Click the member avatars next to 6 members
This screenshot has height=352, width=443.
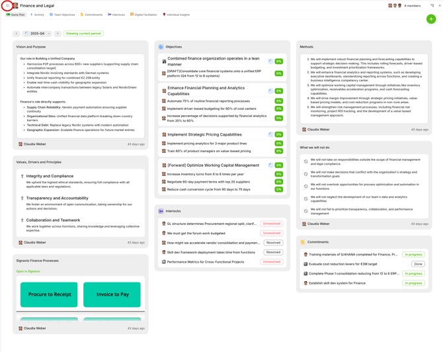click(x=395, y=5)
